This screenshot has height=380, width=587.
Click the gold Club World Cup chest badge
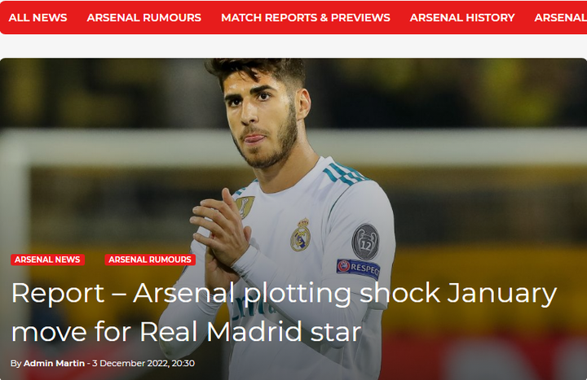[245, 207]
